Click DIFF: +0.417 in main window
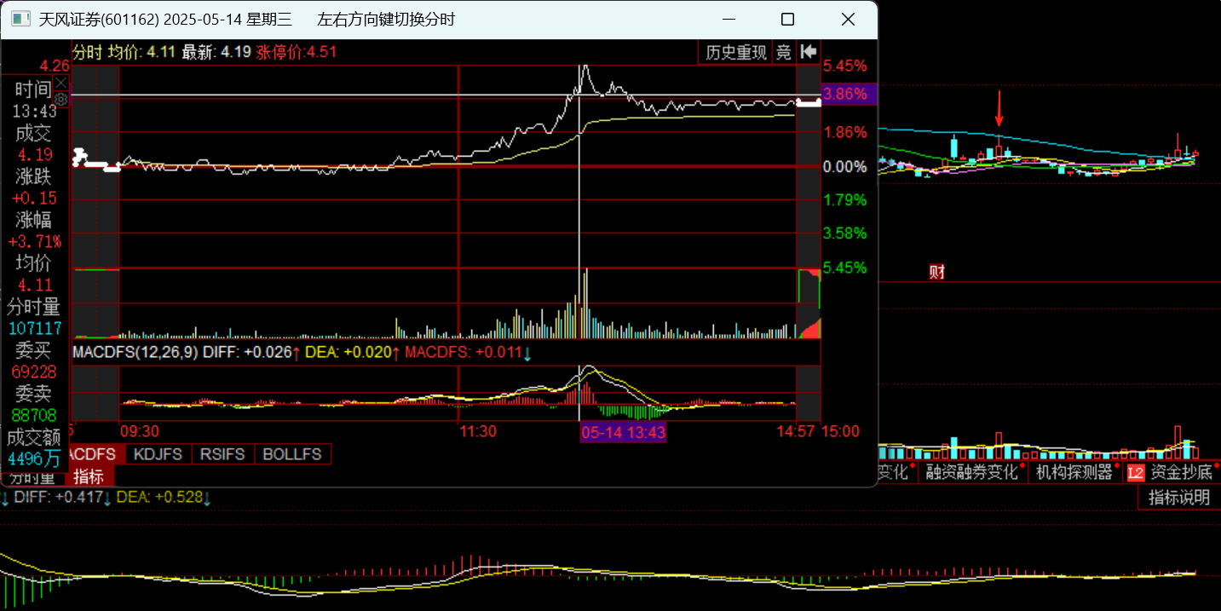Viewport: 1221px width, 611px height. [x=58, y=498]
